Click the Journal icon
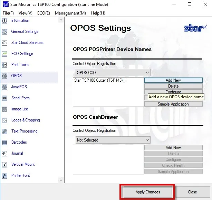The image size is (212, 200). 4,154
